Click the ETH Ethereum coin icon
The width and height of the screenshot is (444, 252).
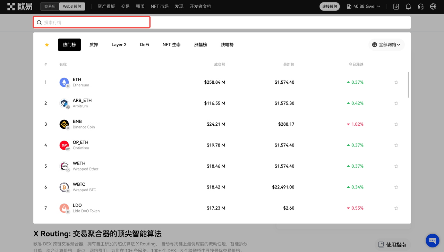point(64,82)
